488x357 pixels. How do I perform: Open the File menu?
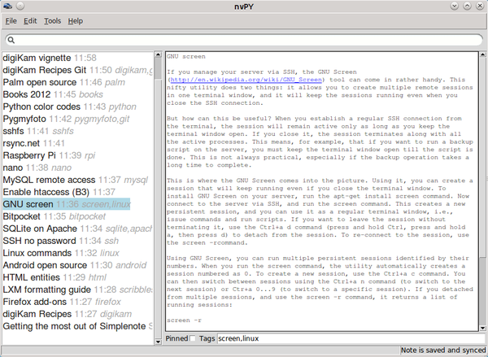click(11, 21)
